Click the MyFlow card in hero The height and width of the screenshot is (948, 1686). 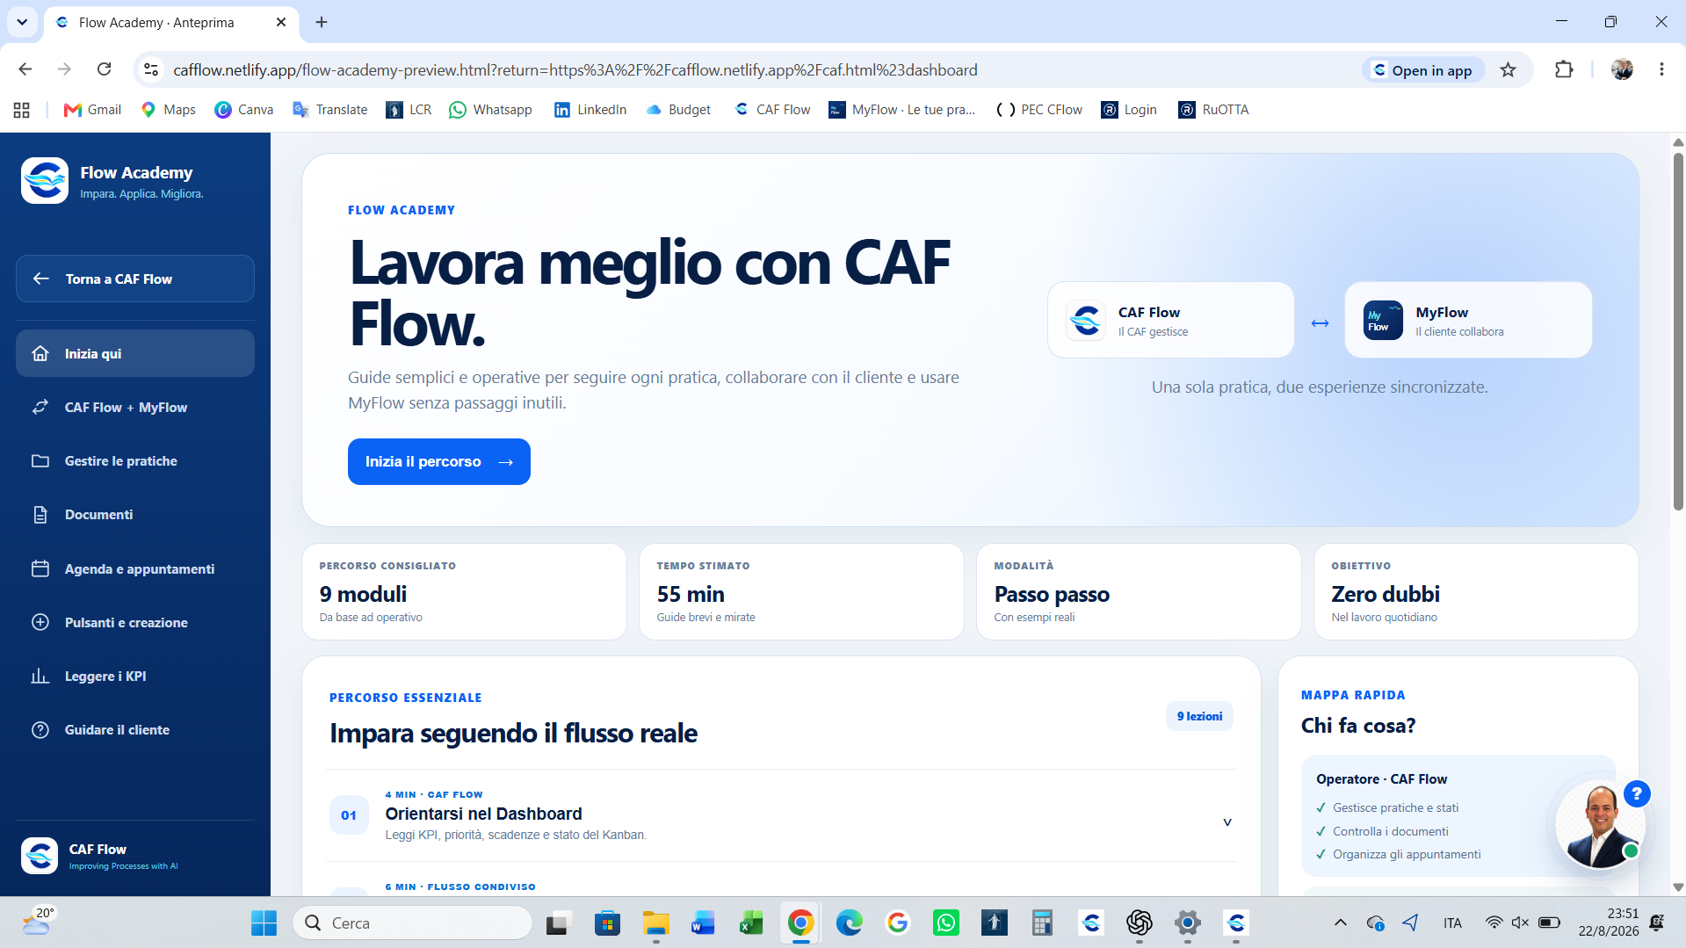pyautogui.click(x=1468, y=320)
